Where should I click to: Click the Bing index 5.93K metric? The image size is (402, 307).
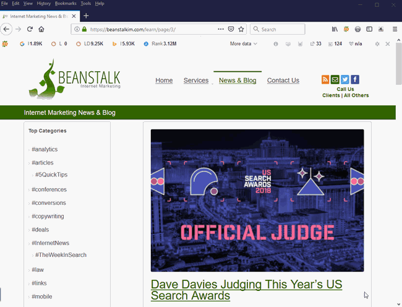click(x=124, y=44)
